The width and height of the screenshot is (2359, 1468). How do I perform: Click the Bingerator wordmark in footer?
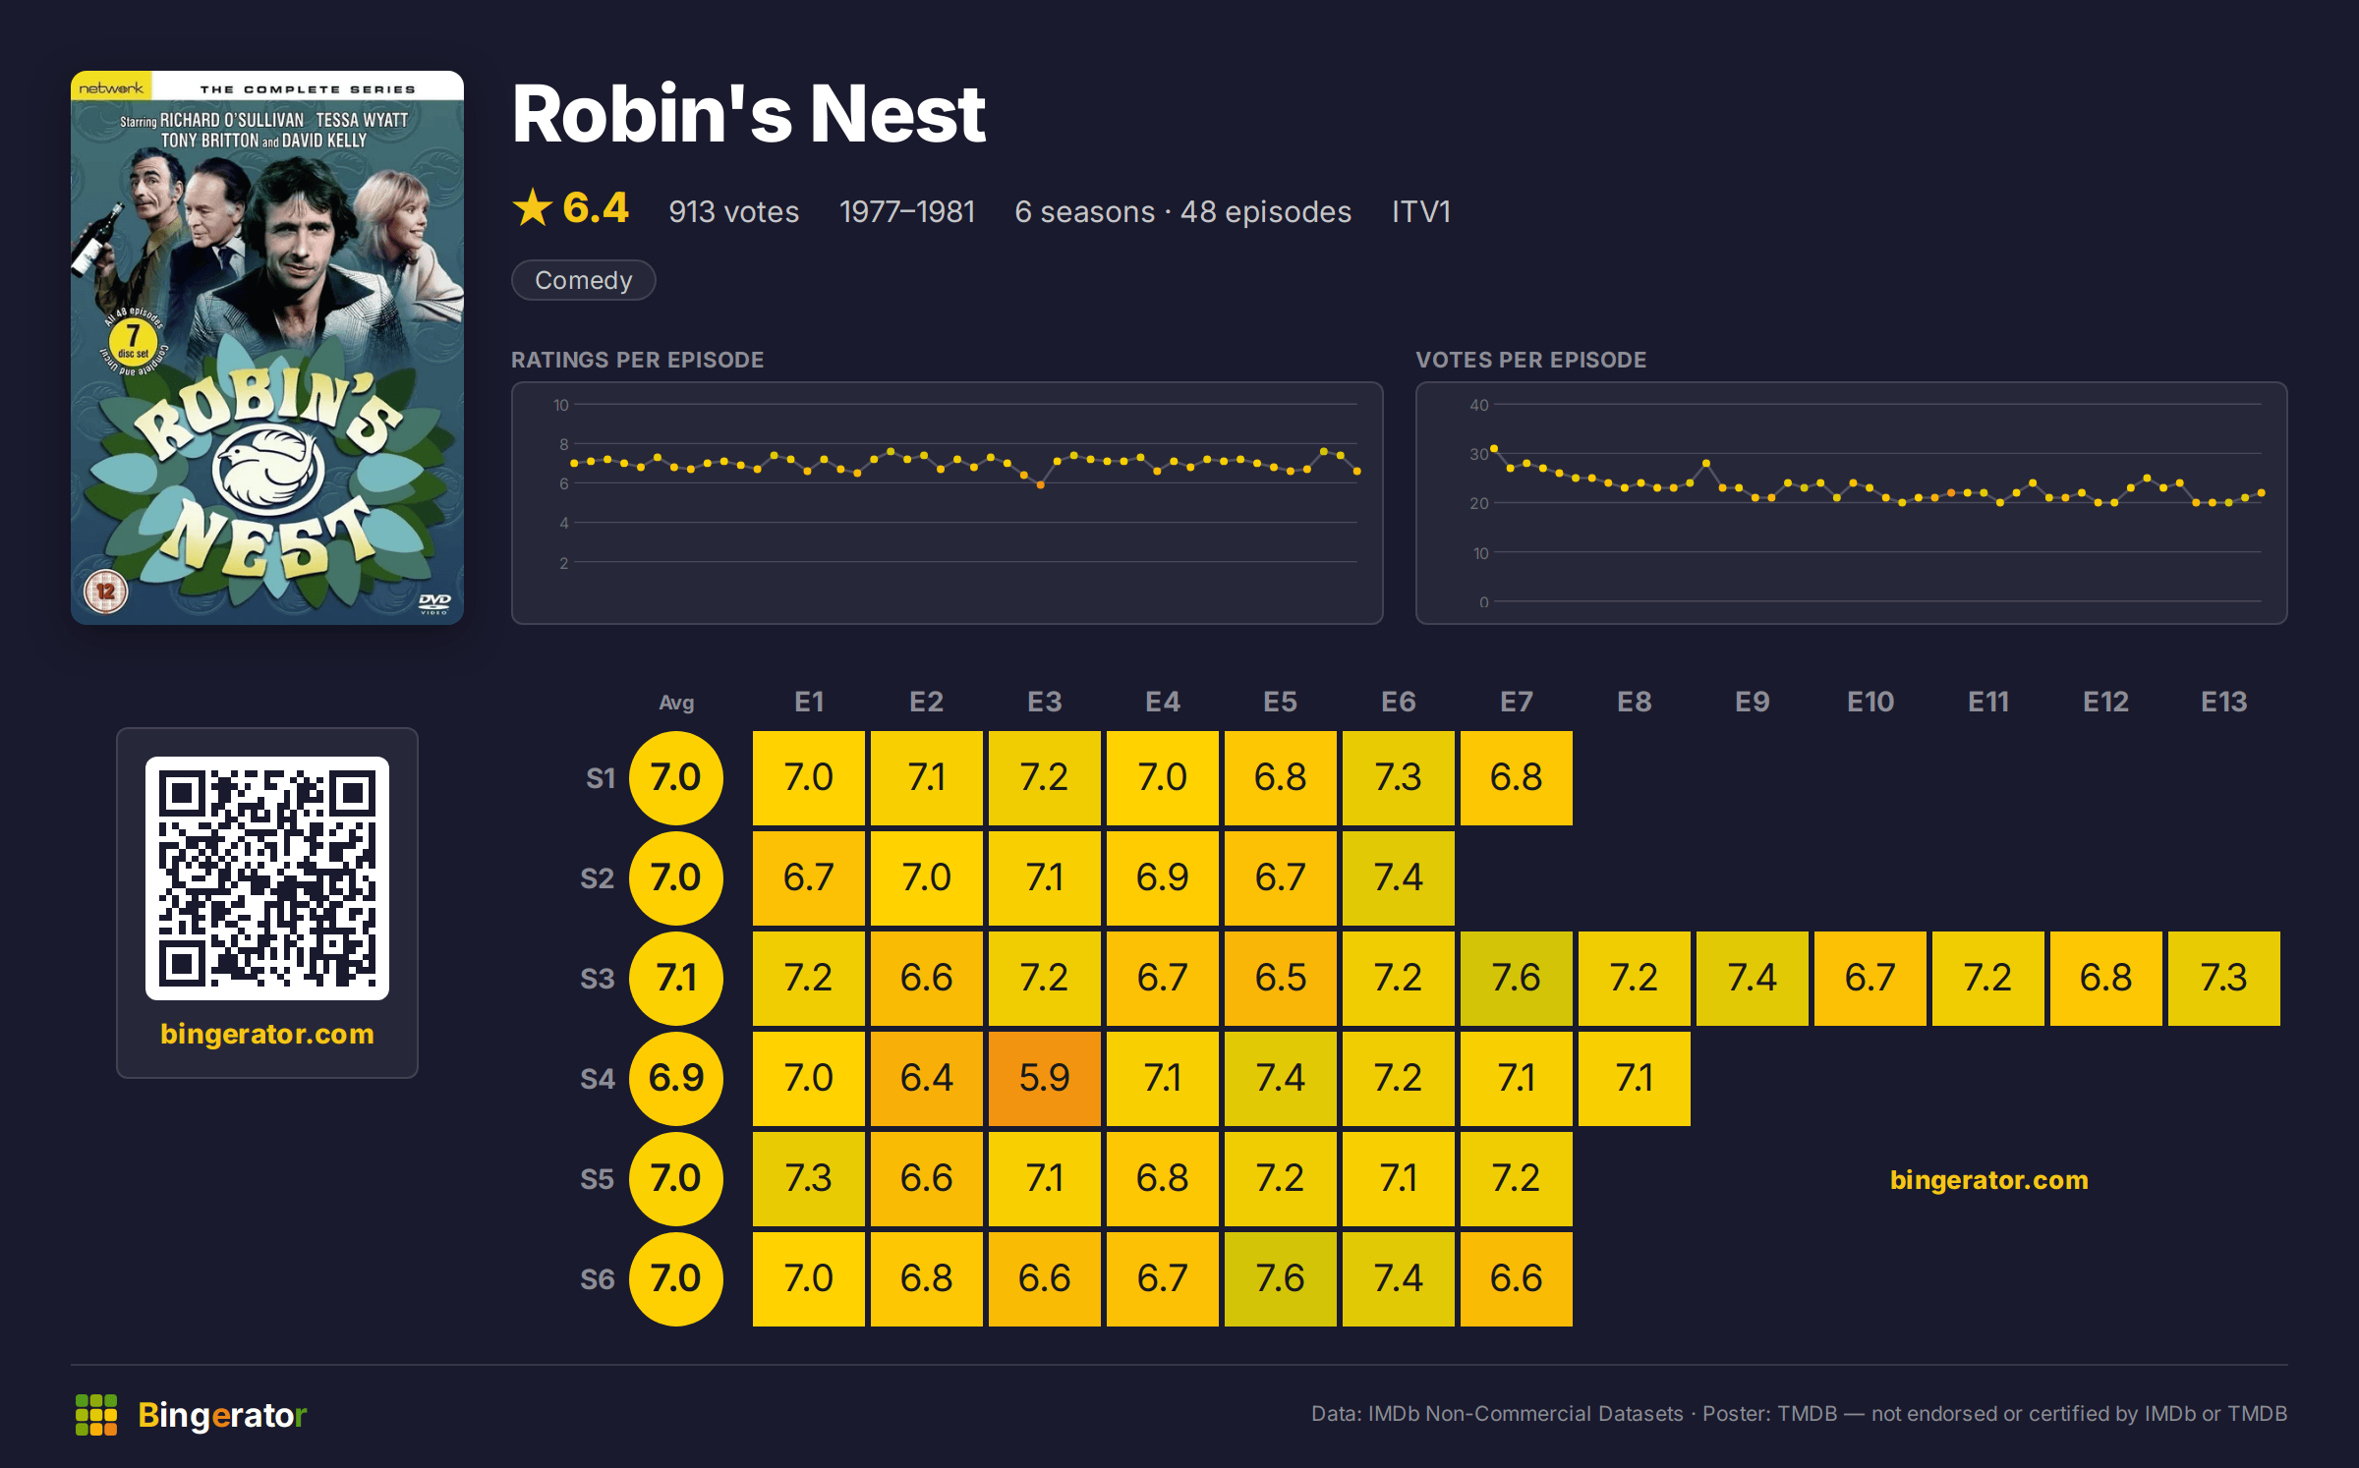click(222, 1415)
